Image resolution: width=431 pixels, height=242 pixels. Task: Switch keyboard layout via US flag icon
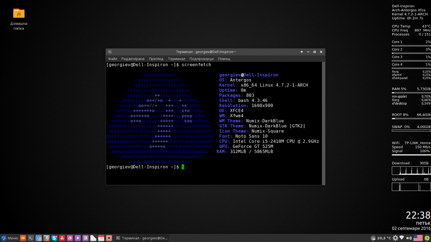(418, 238)
